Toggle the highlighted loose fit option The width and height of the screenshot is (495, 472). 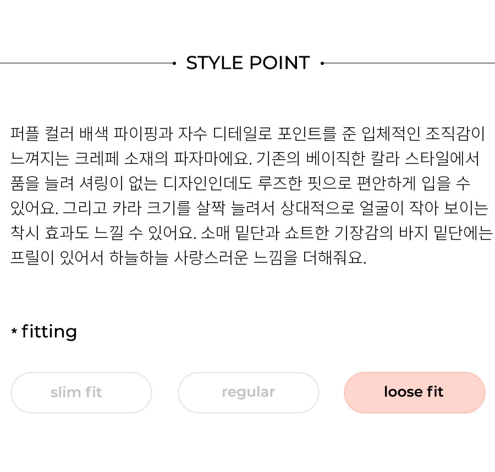(x=415, y=393)
